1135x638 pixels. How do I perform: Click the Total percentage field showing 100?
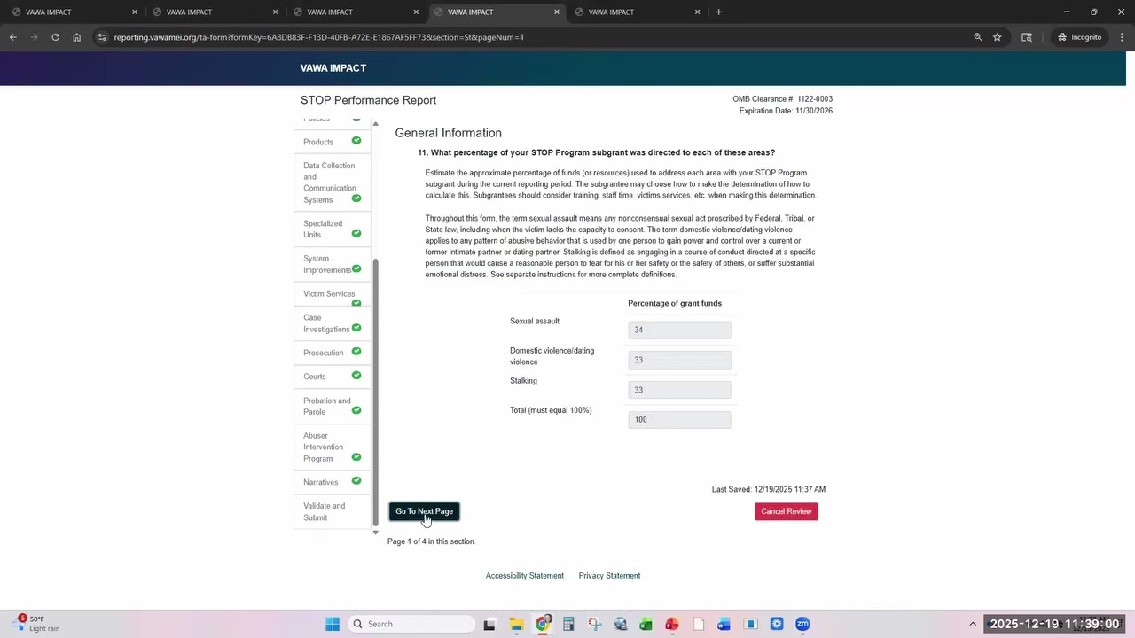[x=679, y=419]
